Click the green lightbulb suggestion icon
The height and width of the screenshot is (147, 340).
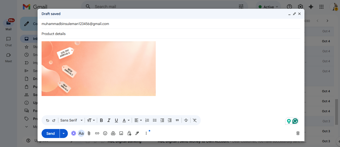(289, 121)
